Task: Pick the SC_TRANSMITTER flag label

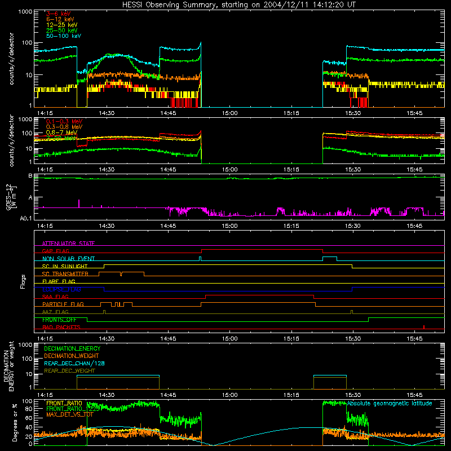Action: click(x=65, y=273)
